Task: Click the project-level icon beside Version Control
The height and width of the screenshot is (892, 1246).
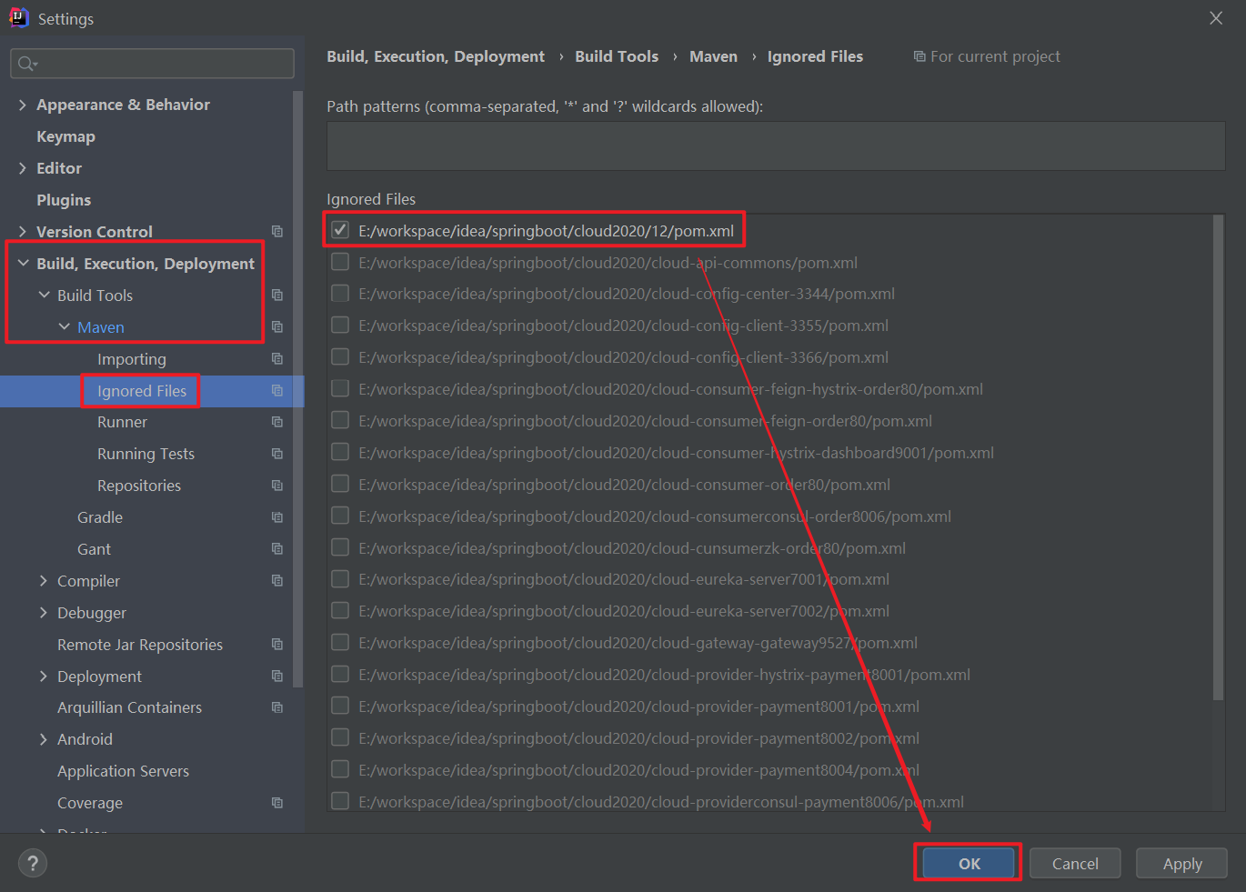Action: [276, 231]
